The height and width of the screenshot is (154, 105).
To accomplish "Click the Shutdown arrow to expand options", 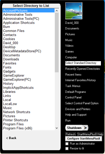I will click(85, 128).
